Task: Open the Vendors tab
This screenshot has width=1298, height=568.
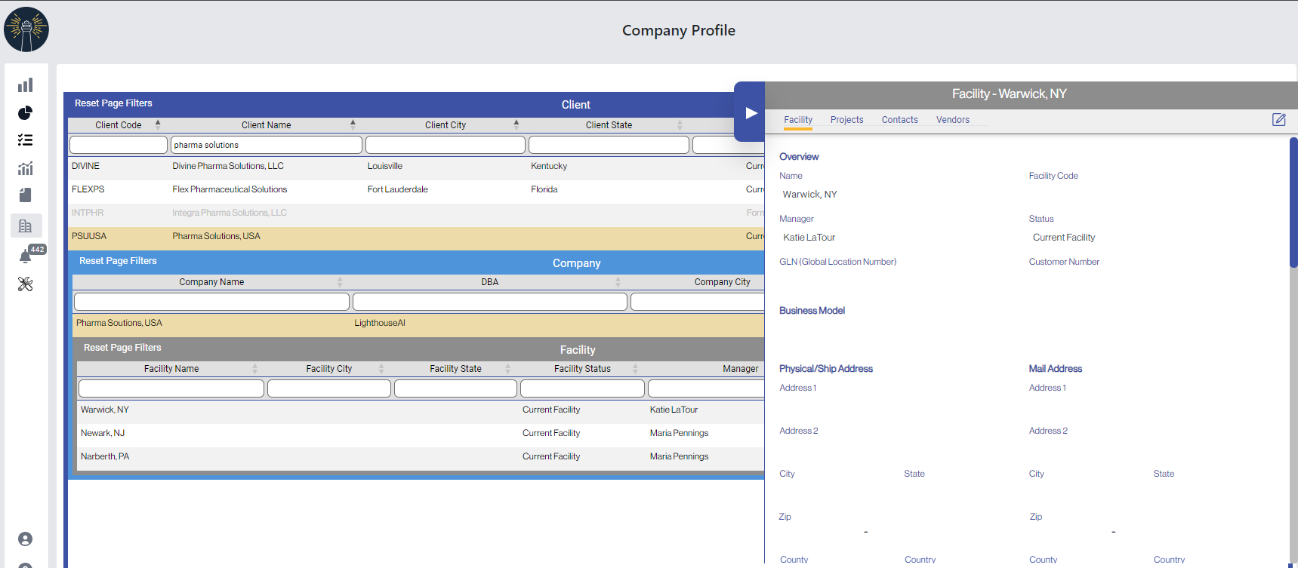Action: (952, 120)
